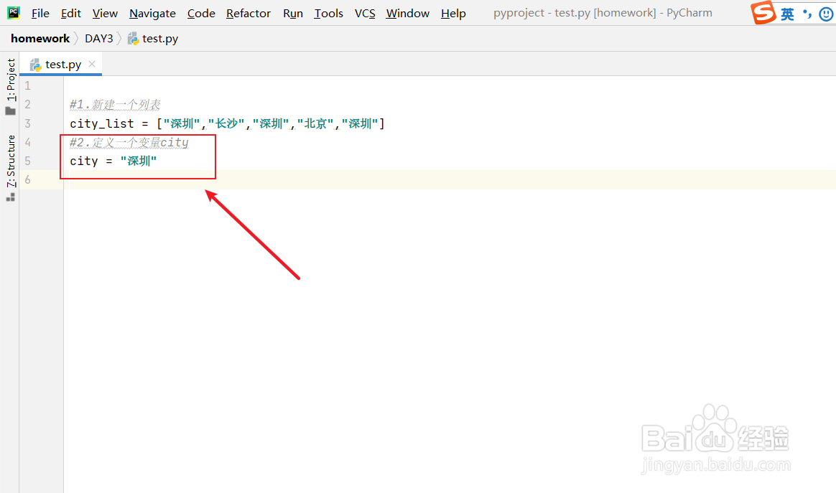Click the city_list variable name on line 3

click(102, 123)
